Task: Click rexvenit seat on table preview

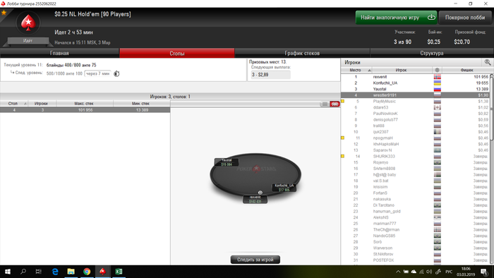Action: pyautogui.click(x=255, y=199)
